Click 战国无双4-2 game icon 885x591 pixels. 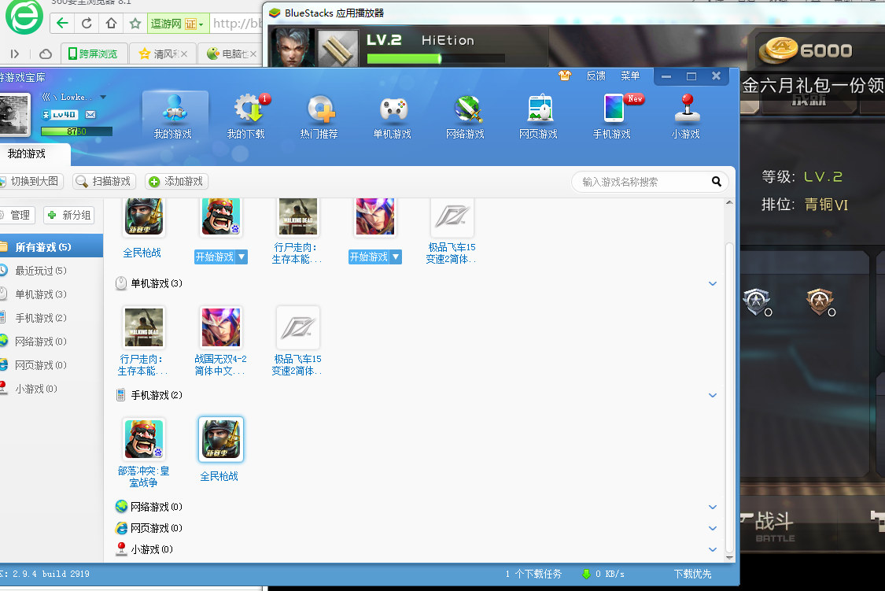[x=221, y=327]
